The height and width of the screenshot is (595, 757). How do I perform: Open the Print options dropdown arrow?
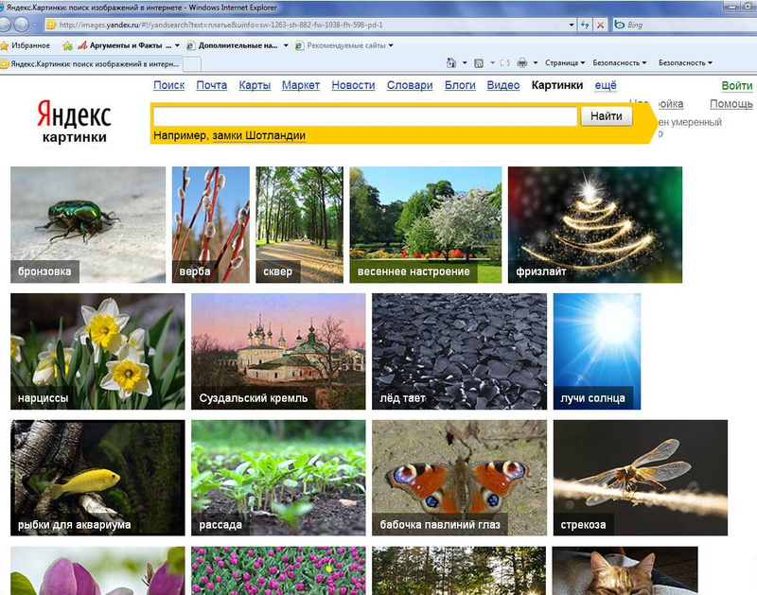point(535,63)
